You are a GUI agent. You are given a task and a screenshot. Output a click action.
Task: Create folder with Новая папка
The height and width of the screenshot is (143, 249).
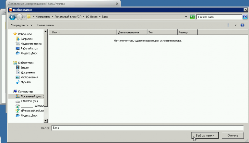coord(45,25)
